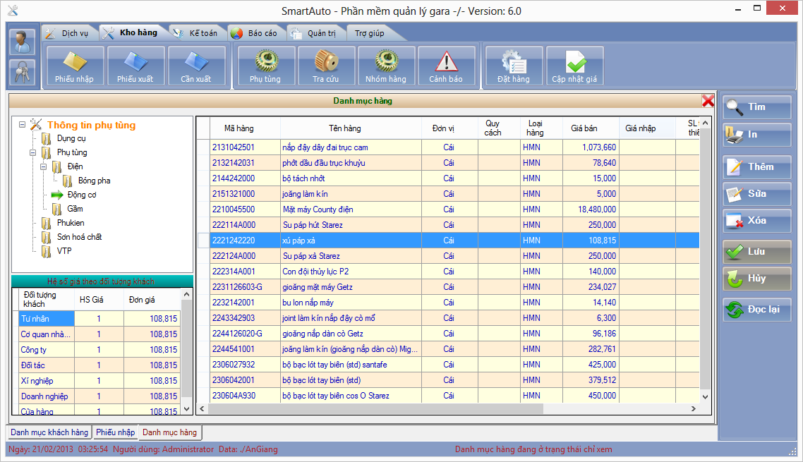The height and width of the screenshot is (462, 803).
Task: Select the Danh mục hàng bottom tab
Action: [169, 432]
